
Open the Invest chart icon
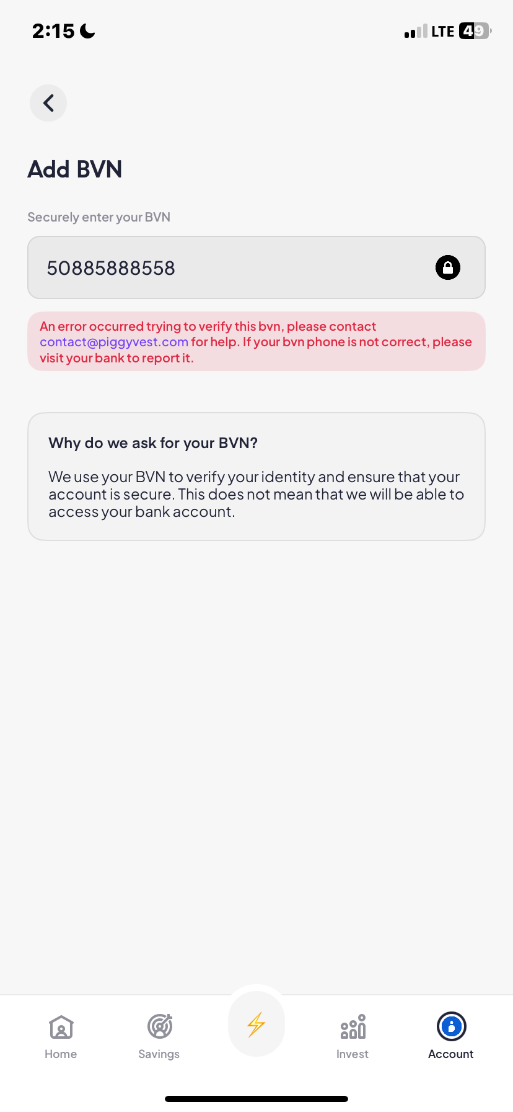coord(353,1027)
